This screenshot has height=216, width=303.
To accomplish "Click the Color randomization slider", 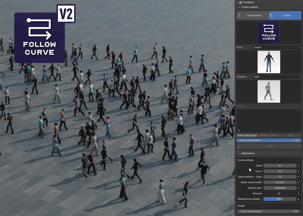I will point(269,140).
